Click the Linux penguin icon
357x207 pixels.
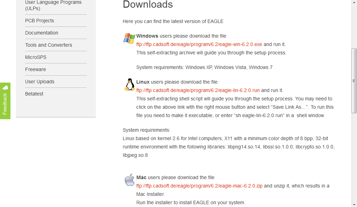click(130, 85)
